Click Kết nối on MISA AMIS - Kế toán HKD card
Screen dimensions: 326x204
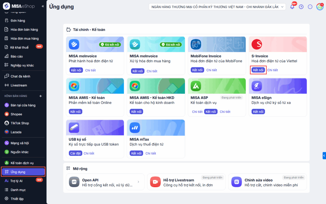[136, 112]
